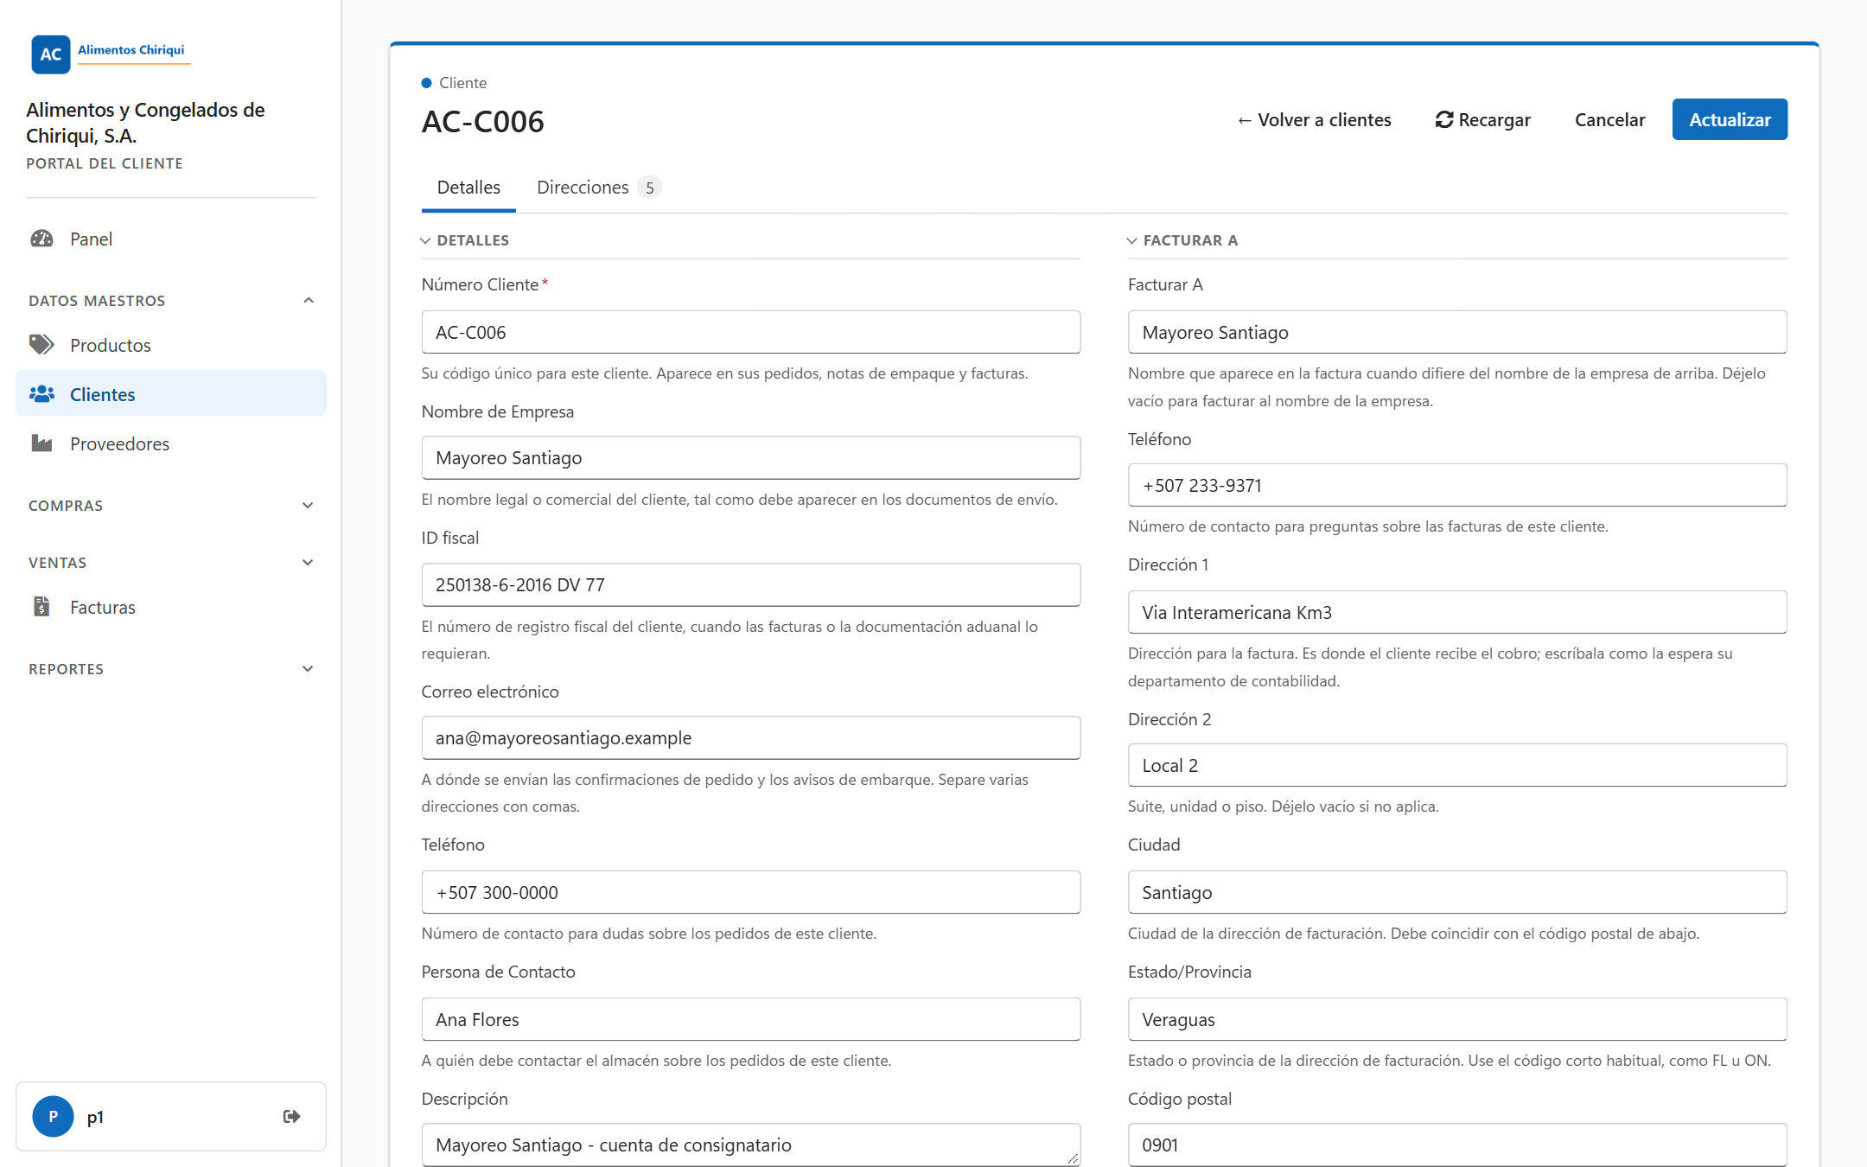Open Panel in the sidebar
Image resolution: width=1867 pixels, height=1167 pixels.
[x=171, y=239]
